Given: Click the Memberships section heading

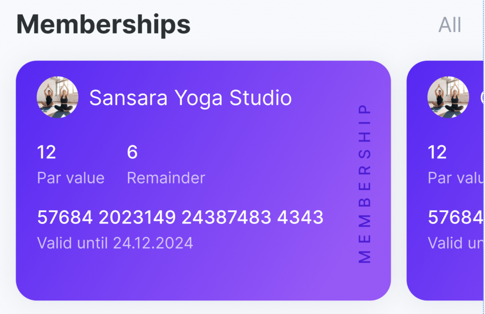Looking at the screenshot, I should pyautogui.click(x=103, y=25).
